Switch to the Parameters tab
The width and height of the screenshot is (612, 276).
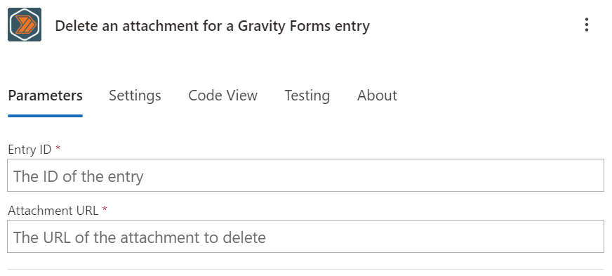pos(46,96)
